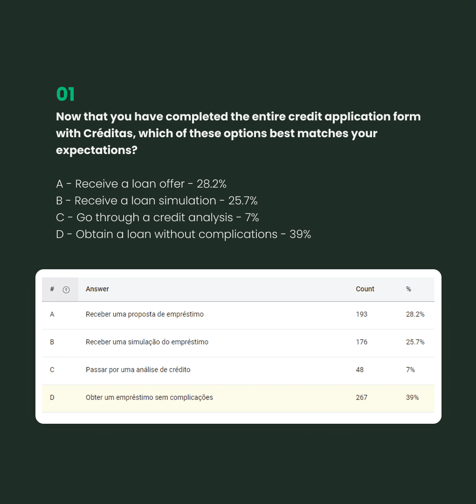The image size is (476, 504).
Task: Select the 'Receber uma proposta de empréstimo' answer
Action: pyautogui.click(x=145, y=315)
